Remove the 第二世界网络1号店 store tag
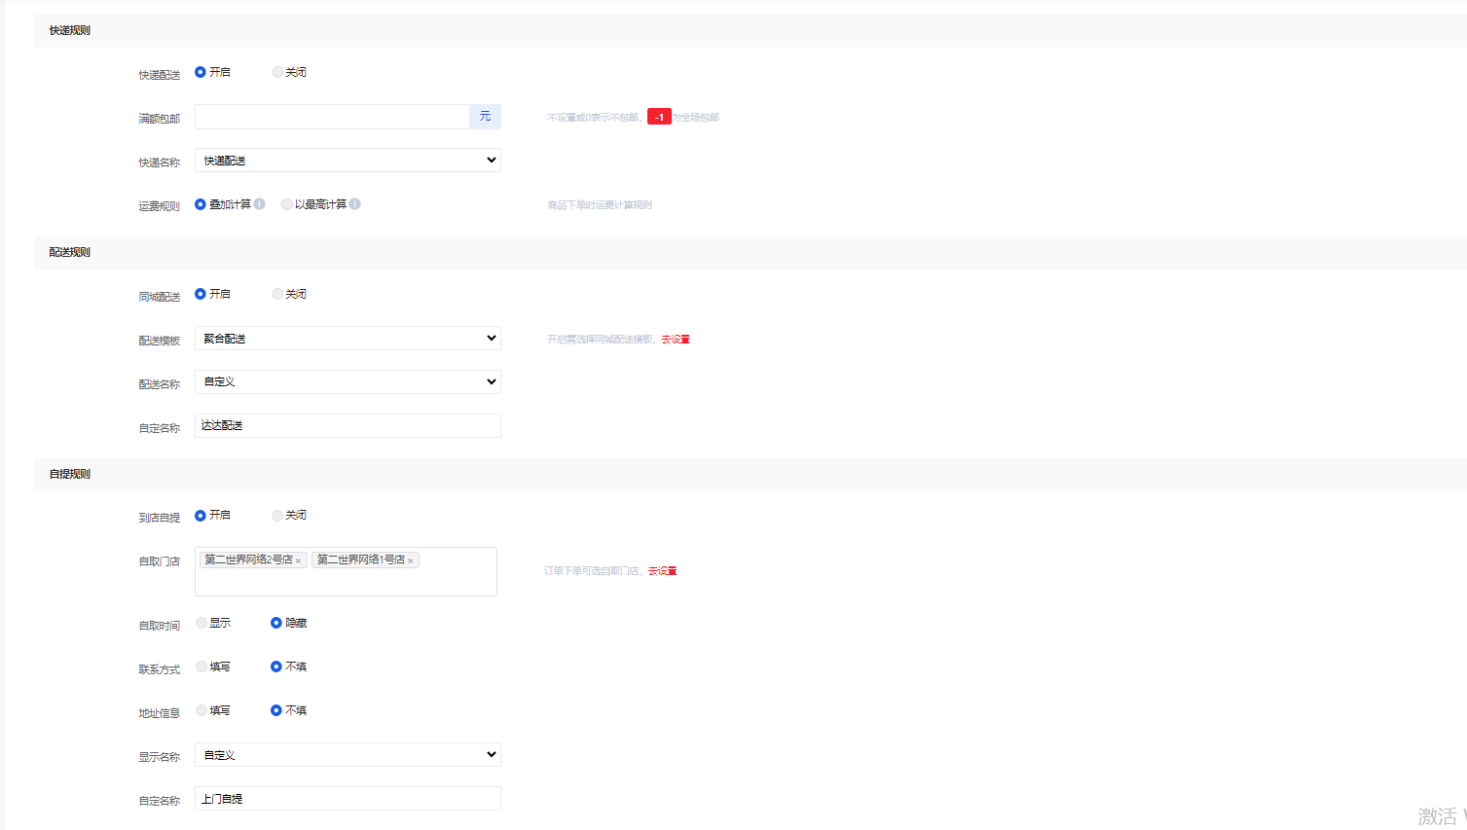The height and width of the screenshot is (830, 1467). [411, 560]
